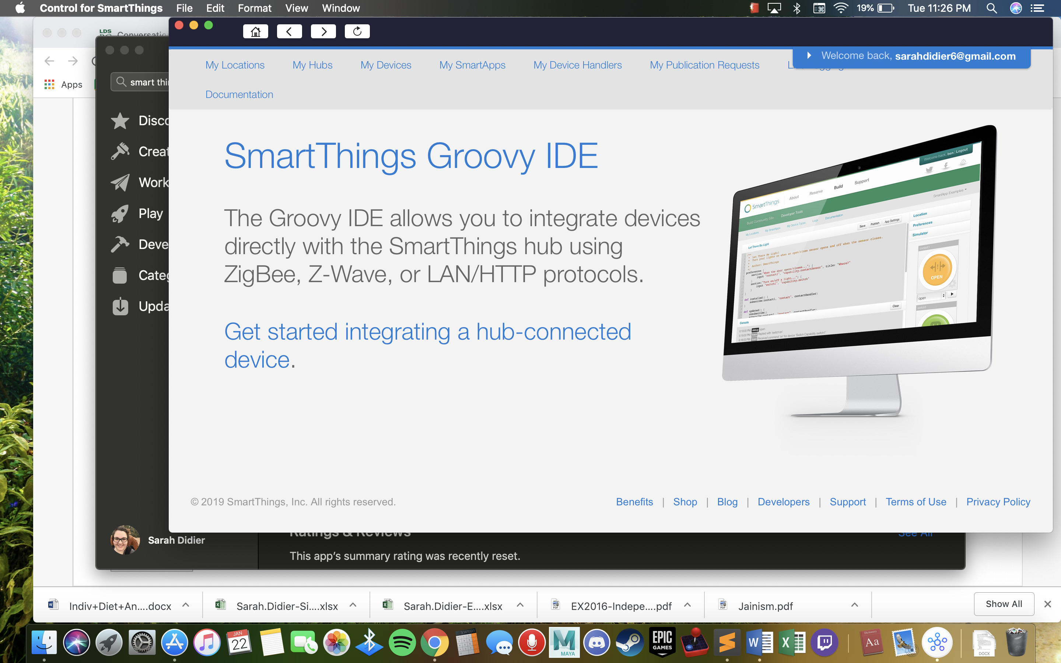Go to My Publication Requests
This screenshot has width=1061, height=663.
[x=704, y=65]
